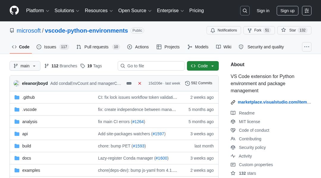Click the Activity pulse icon
This screenshot has width=321, height=178.
233,156
